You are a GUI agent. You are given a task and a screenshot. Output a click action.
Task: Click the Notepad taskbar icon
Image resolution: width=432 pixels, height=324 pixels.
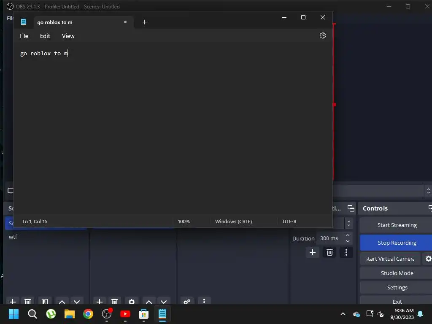[x=162, y=314]
